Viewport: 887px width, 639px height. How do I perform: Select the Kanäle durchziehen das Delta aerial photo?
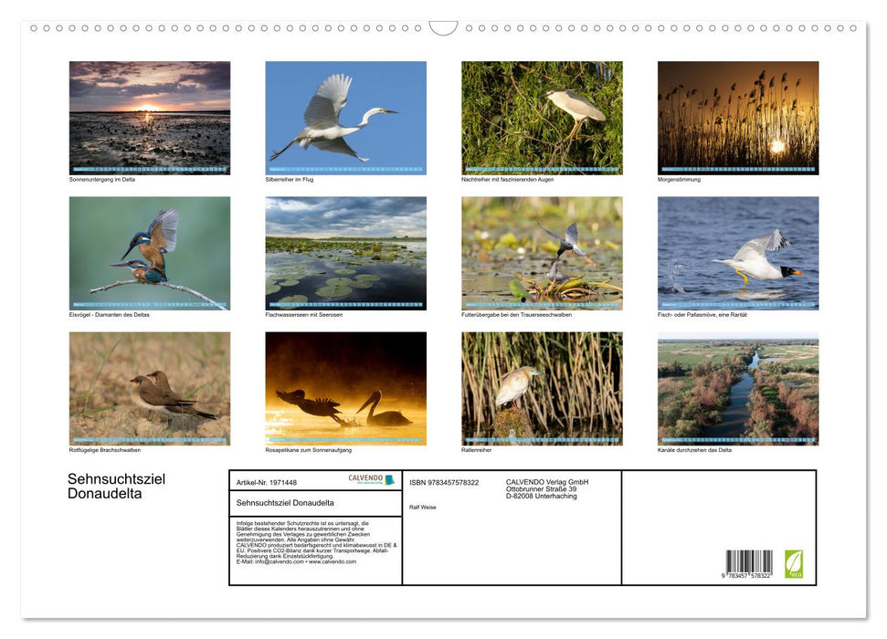(738, 388)
